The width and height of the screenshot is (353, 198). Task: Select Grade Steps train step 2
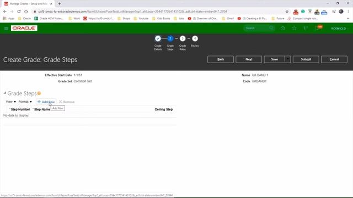coord(170,38)
